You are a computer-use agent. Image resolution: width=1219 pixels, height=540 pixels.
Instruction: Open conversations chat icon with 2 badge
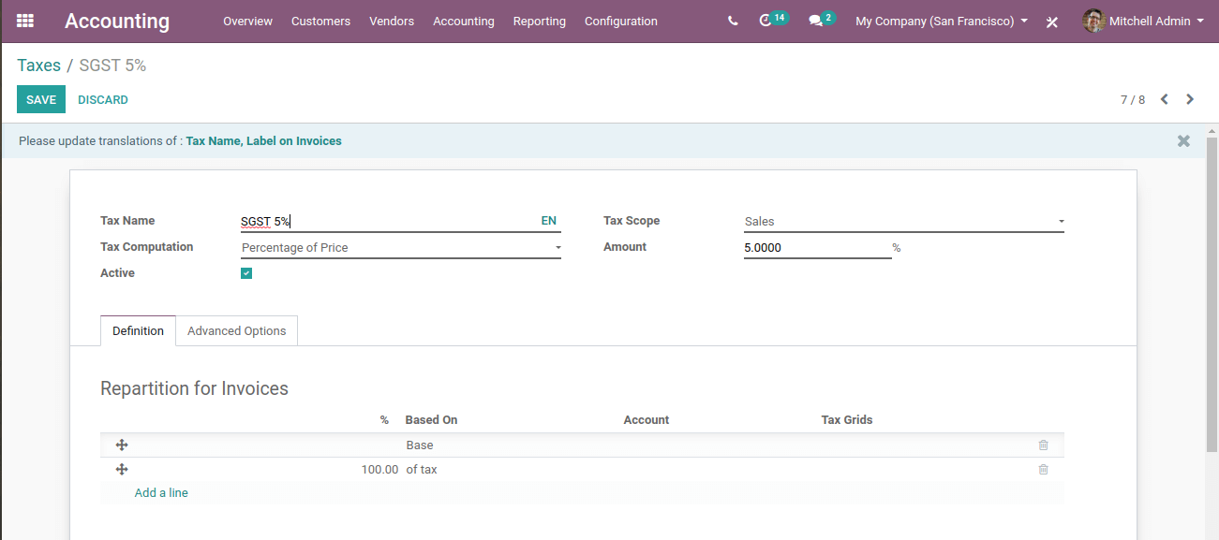coord(822,20)
